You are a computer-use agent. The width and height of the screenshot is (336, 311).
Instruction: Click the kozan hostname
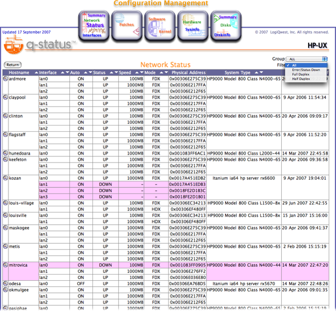[15, 178]
